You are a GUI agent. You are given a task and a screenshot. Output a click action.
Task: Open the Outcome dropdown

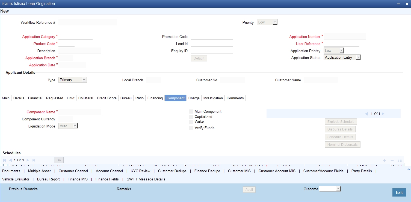(x=330, y=189)
